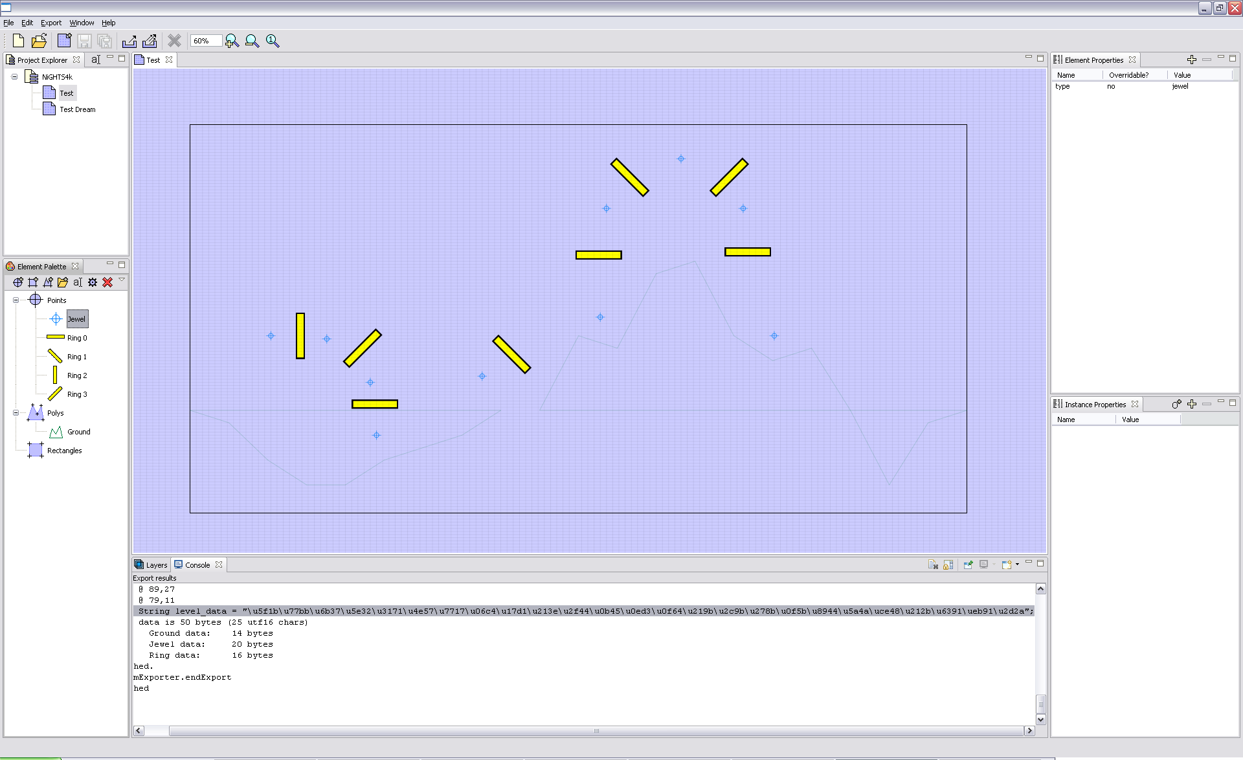This screenshot has height=760, width=1243.
Task: Click the zoom out magnifier icon
Action: (x=252, y=41)
